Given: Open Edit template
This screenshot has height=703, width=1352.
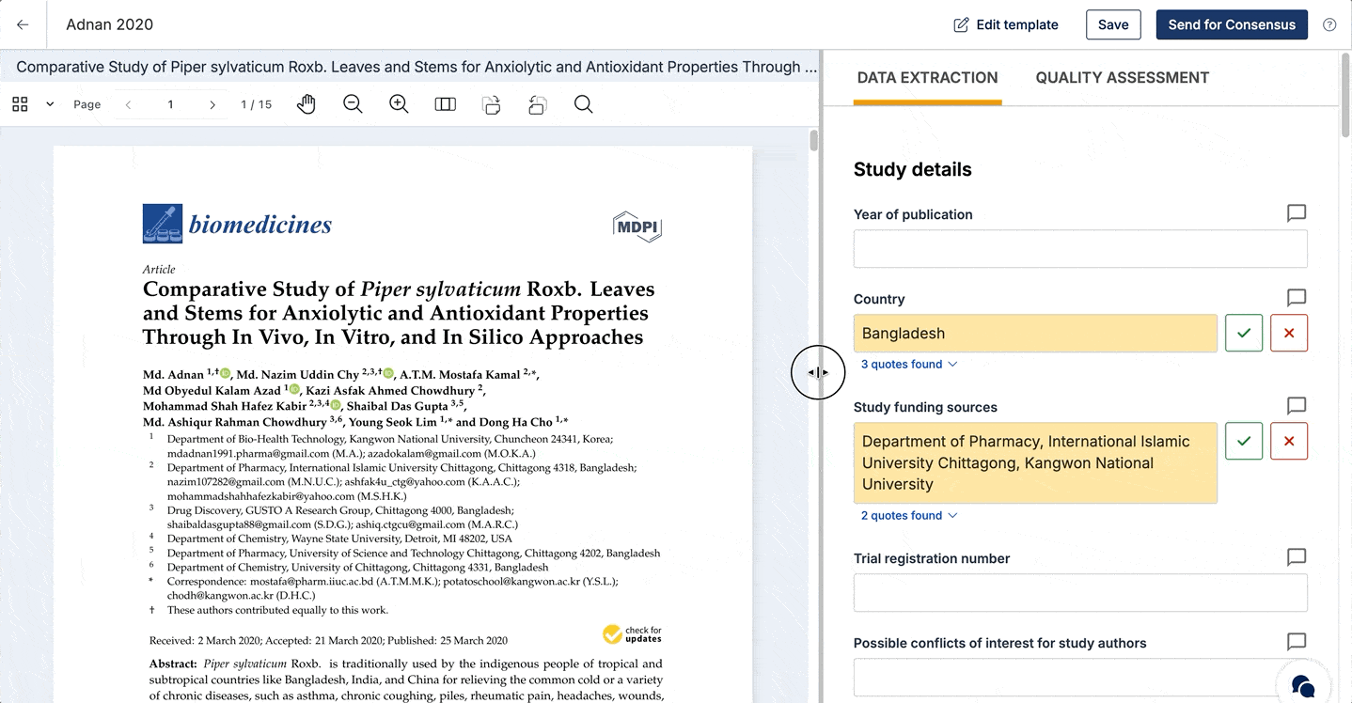Looking at the screenshot, I should 1006,24.
